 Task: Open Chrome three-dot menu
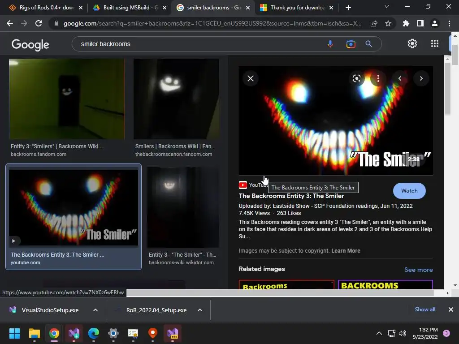click(x=449, y=23)
